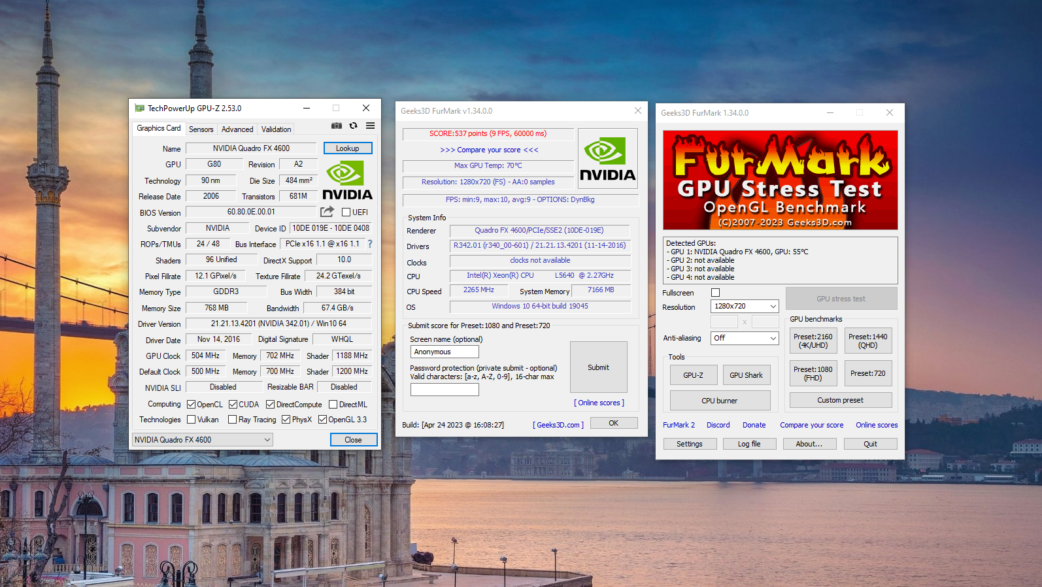Start the CPU burner tool
The height and width of the screenshot is (587, 1042).
point(720,401)
